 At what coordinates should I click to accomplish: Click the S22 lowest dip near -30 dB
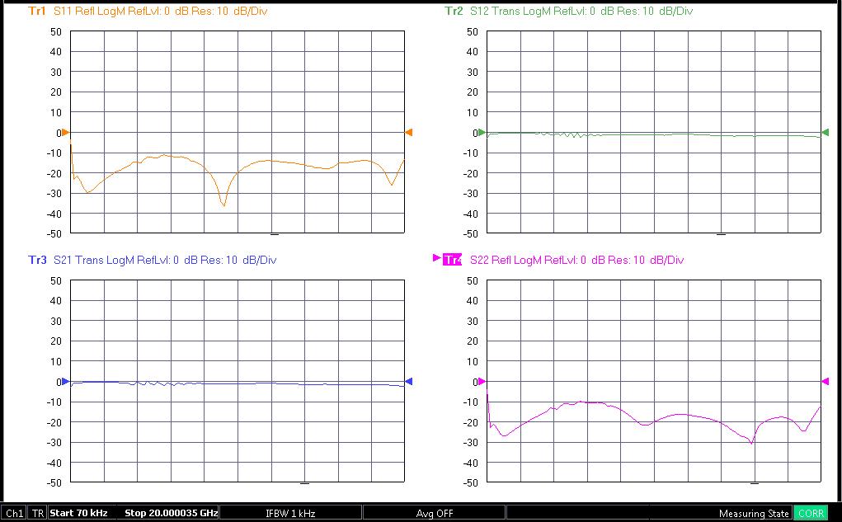click(x=752, y=443)
